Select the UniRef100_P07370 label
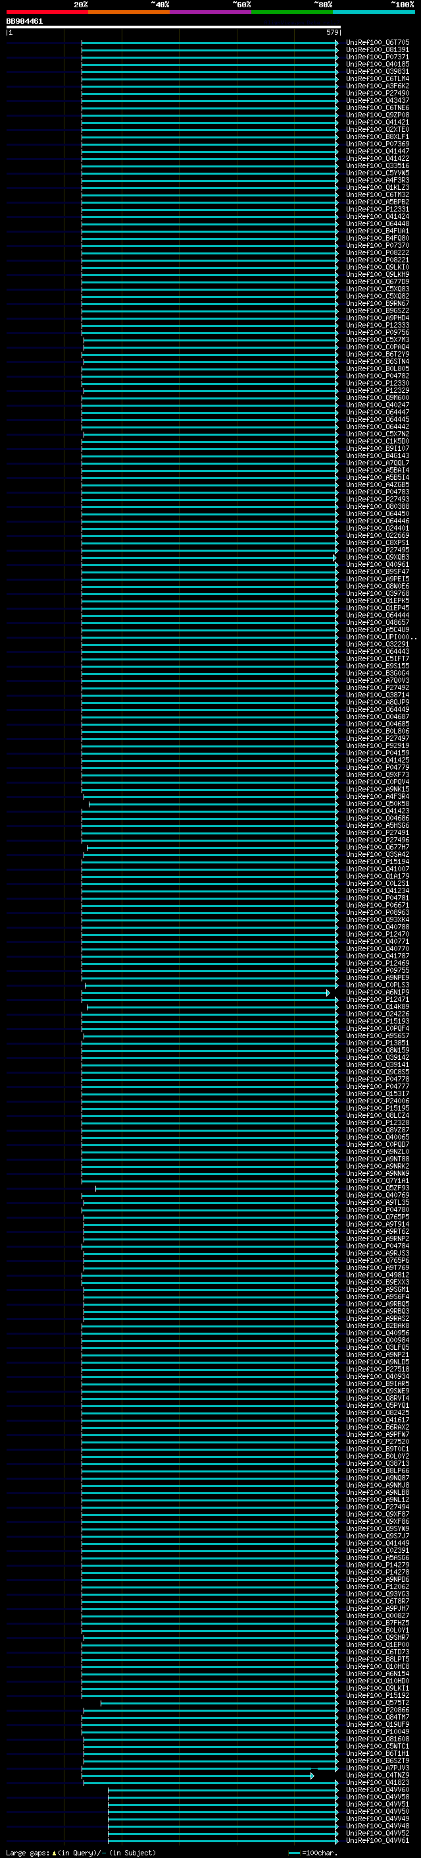This screenshot has height=1858, width=421. point(378,245)
